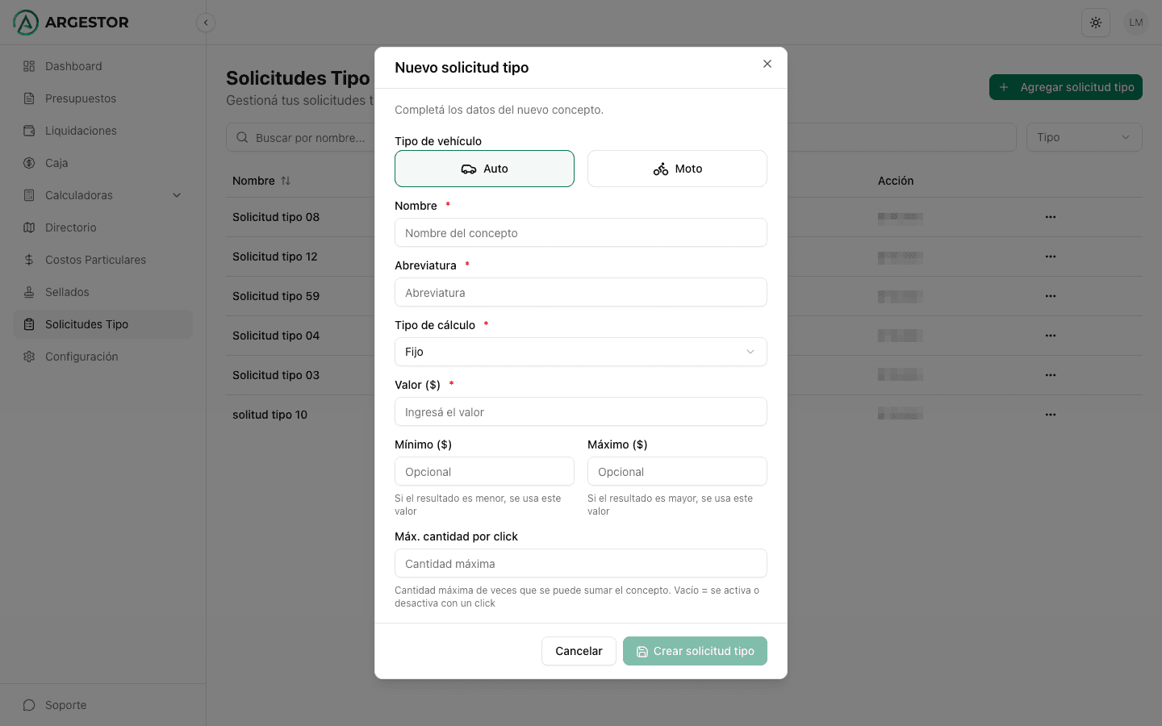
Task: Click the Soporte chat icon
Action: [x=29, y=705]
